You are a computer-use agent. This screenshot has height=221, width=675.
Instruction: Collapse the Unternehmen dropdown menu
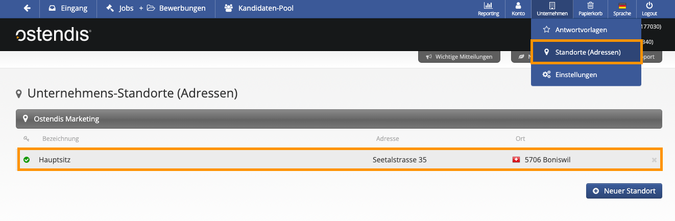tap(552, 9)
